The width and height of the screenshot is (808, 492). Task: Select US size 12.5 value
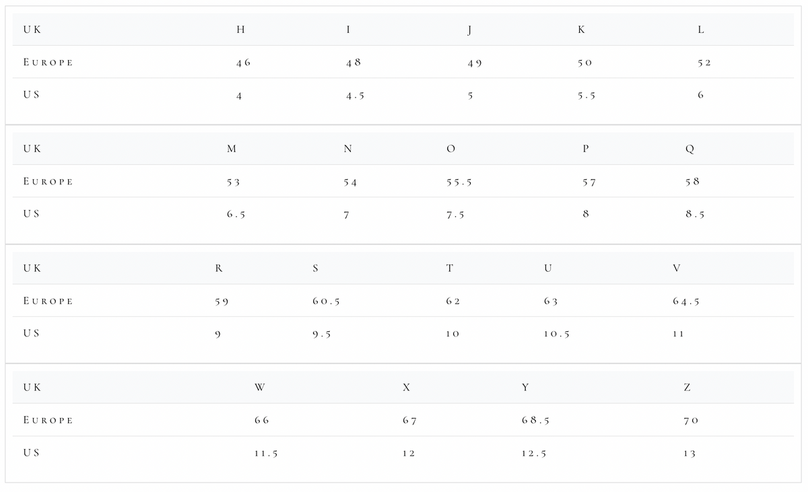pos(534,453)
